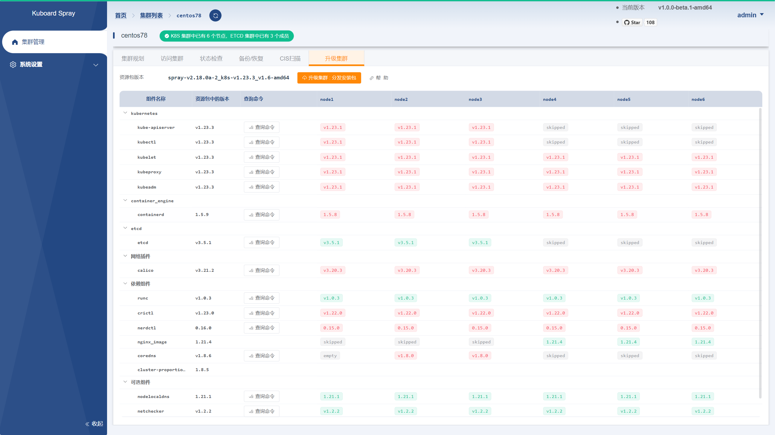Click the 帮助 help link
775x435 pixels.
point(379,78)
